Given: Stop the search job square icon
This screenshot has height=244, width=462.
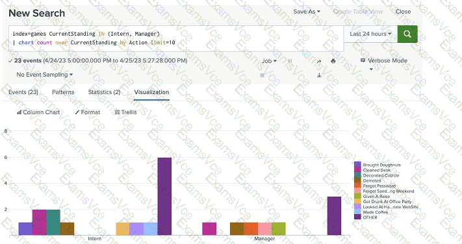Looking at the screenshot, I should (x=263, y=75).
